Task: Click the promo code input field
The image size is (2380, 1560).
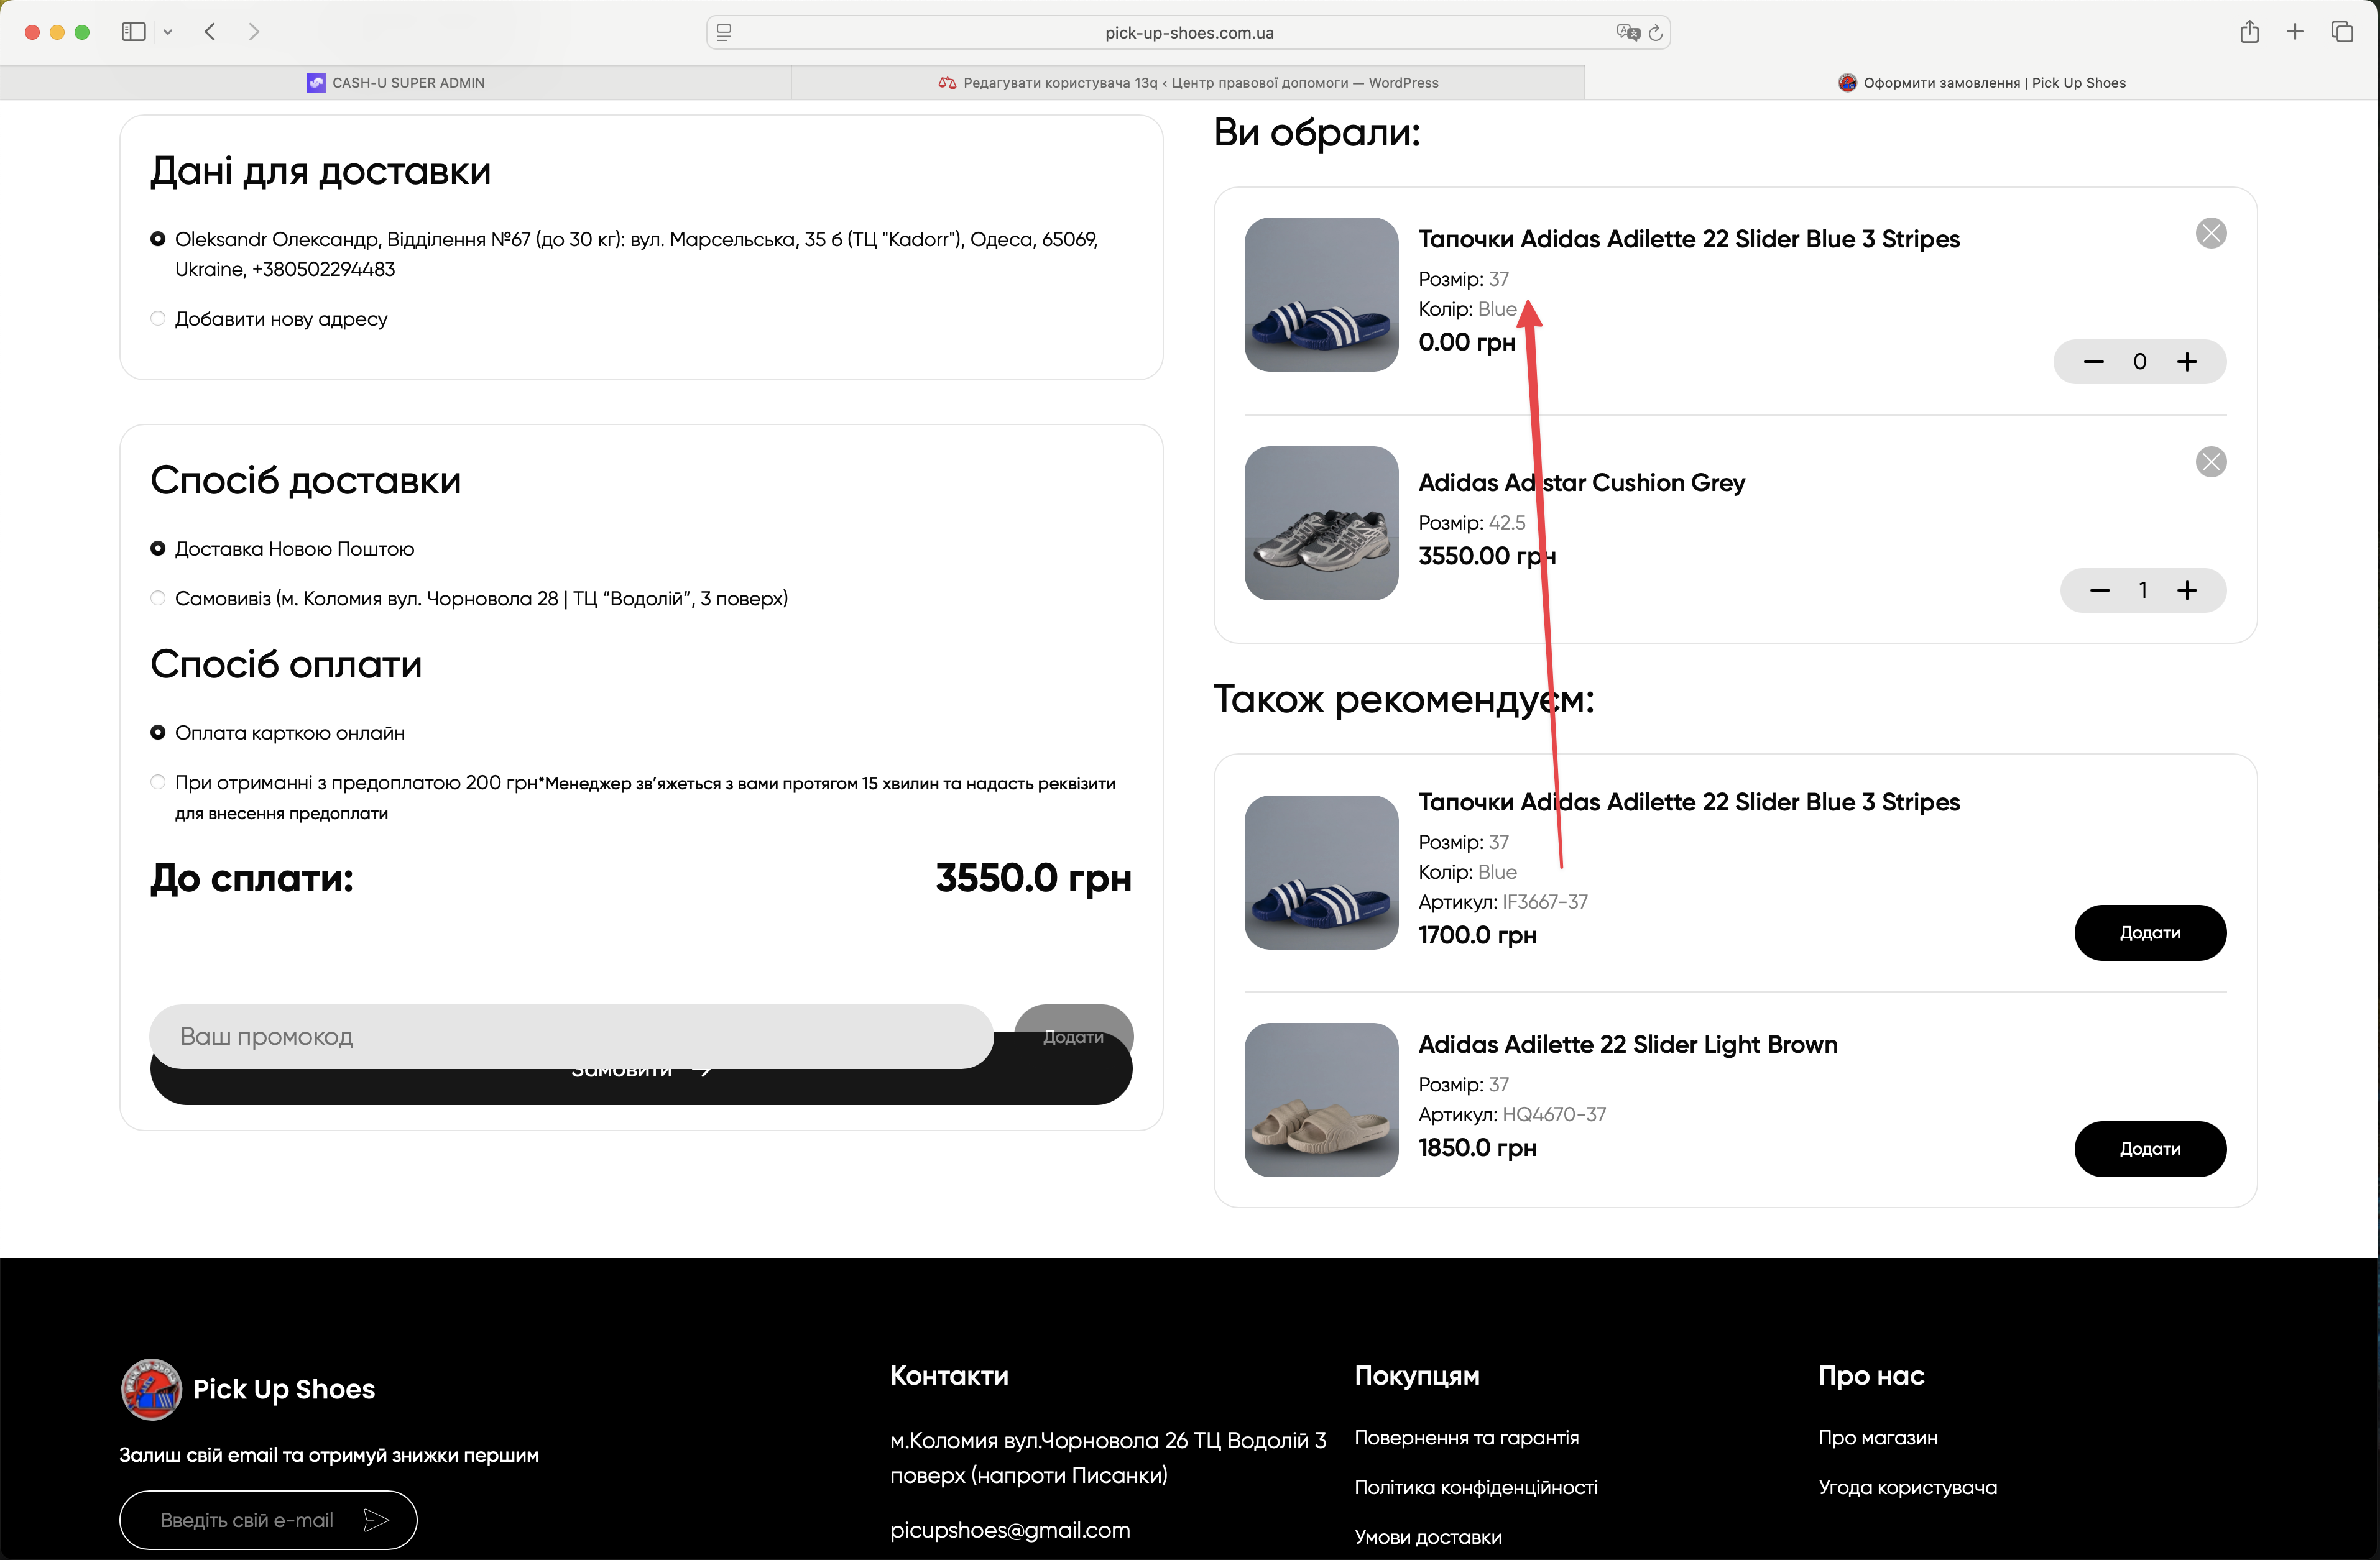Action: pyautogui.click(x=571, y=1036)
